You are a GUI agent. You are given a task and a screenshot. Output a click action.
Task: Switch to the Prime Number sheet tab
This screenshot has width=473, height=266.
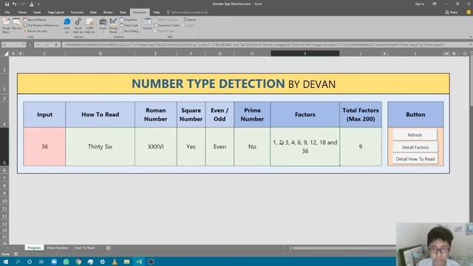click(58, 248)
